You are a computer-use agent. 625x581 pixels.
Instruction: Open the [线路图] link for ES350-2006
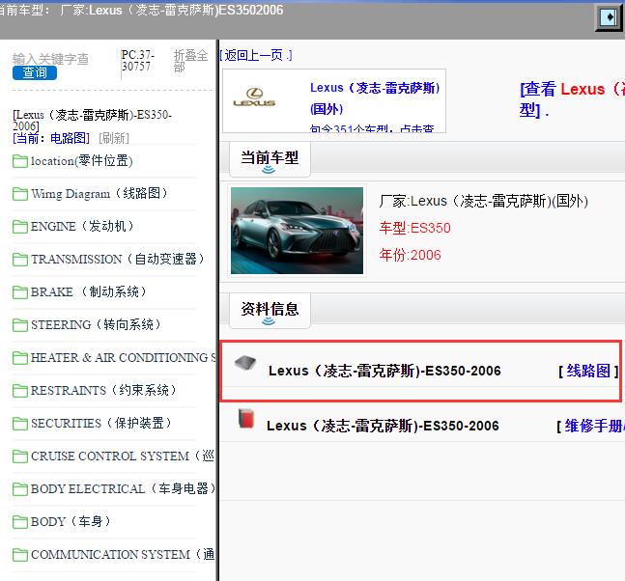[588, 372]
